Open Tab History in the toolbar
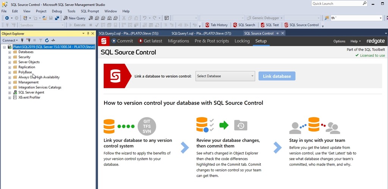 point(216,25)
